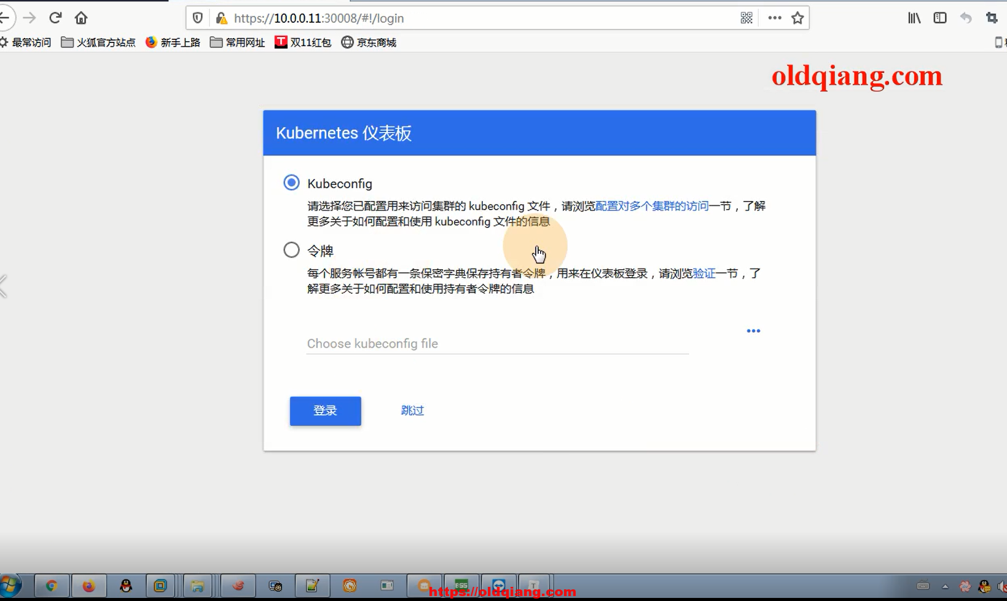Screen dimensions: 1007x601
Task: Open the Library bookmarks icon
Action: click(914, 18)
